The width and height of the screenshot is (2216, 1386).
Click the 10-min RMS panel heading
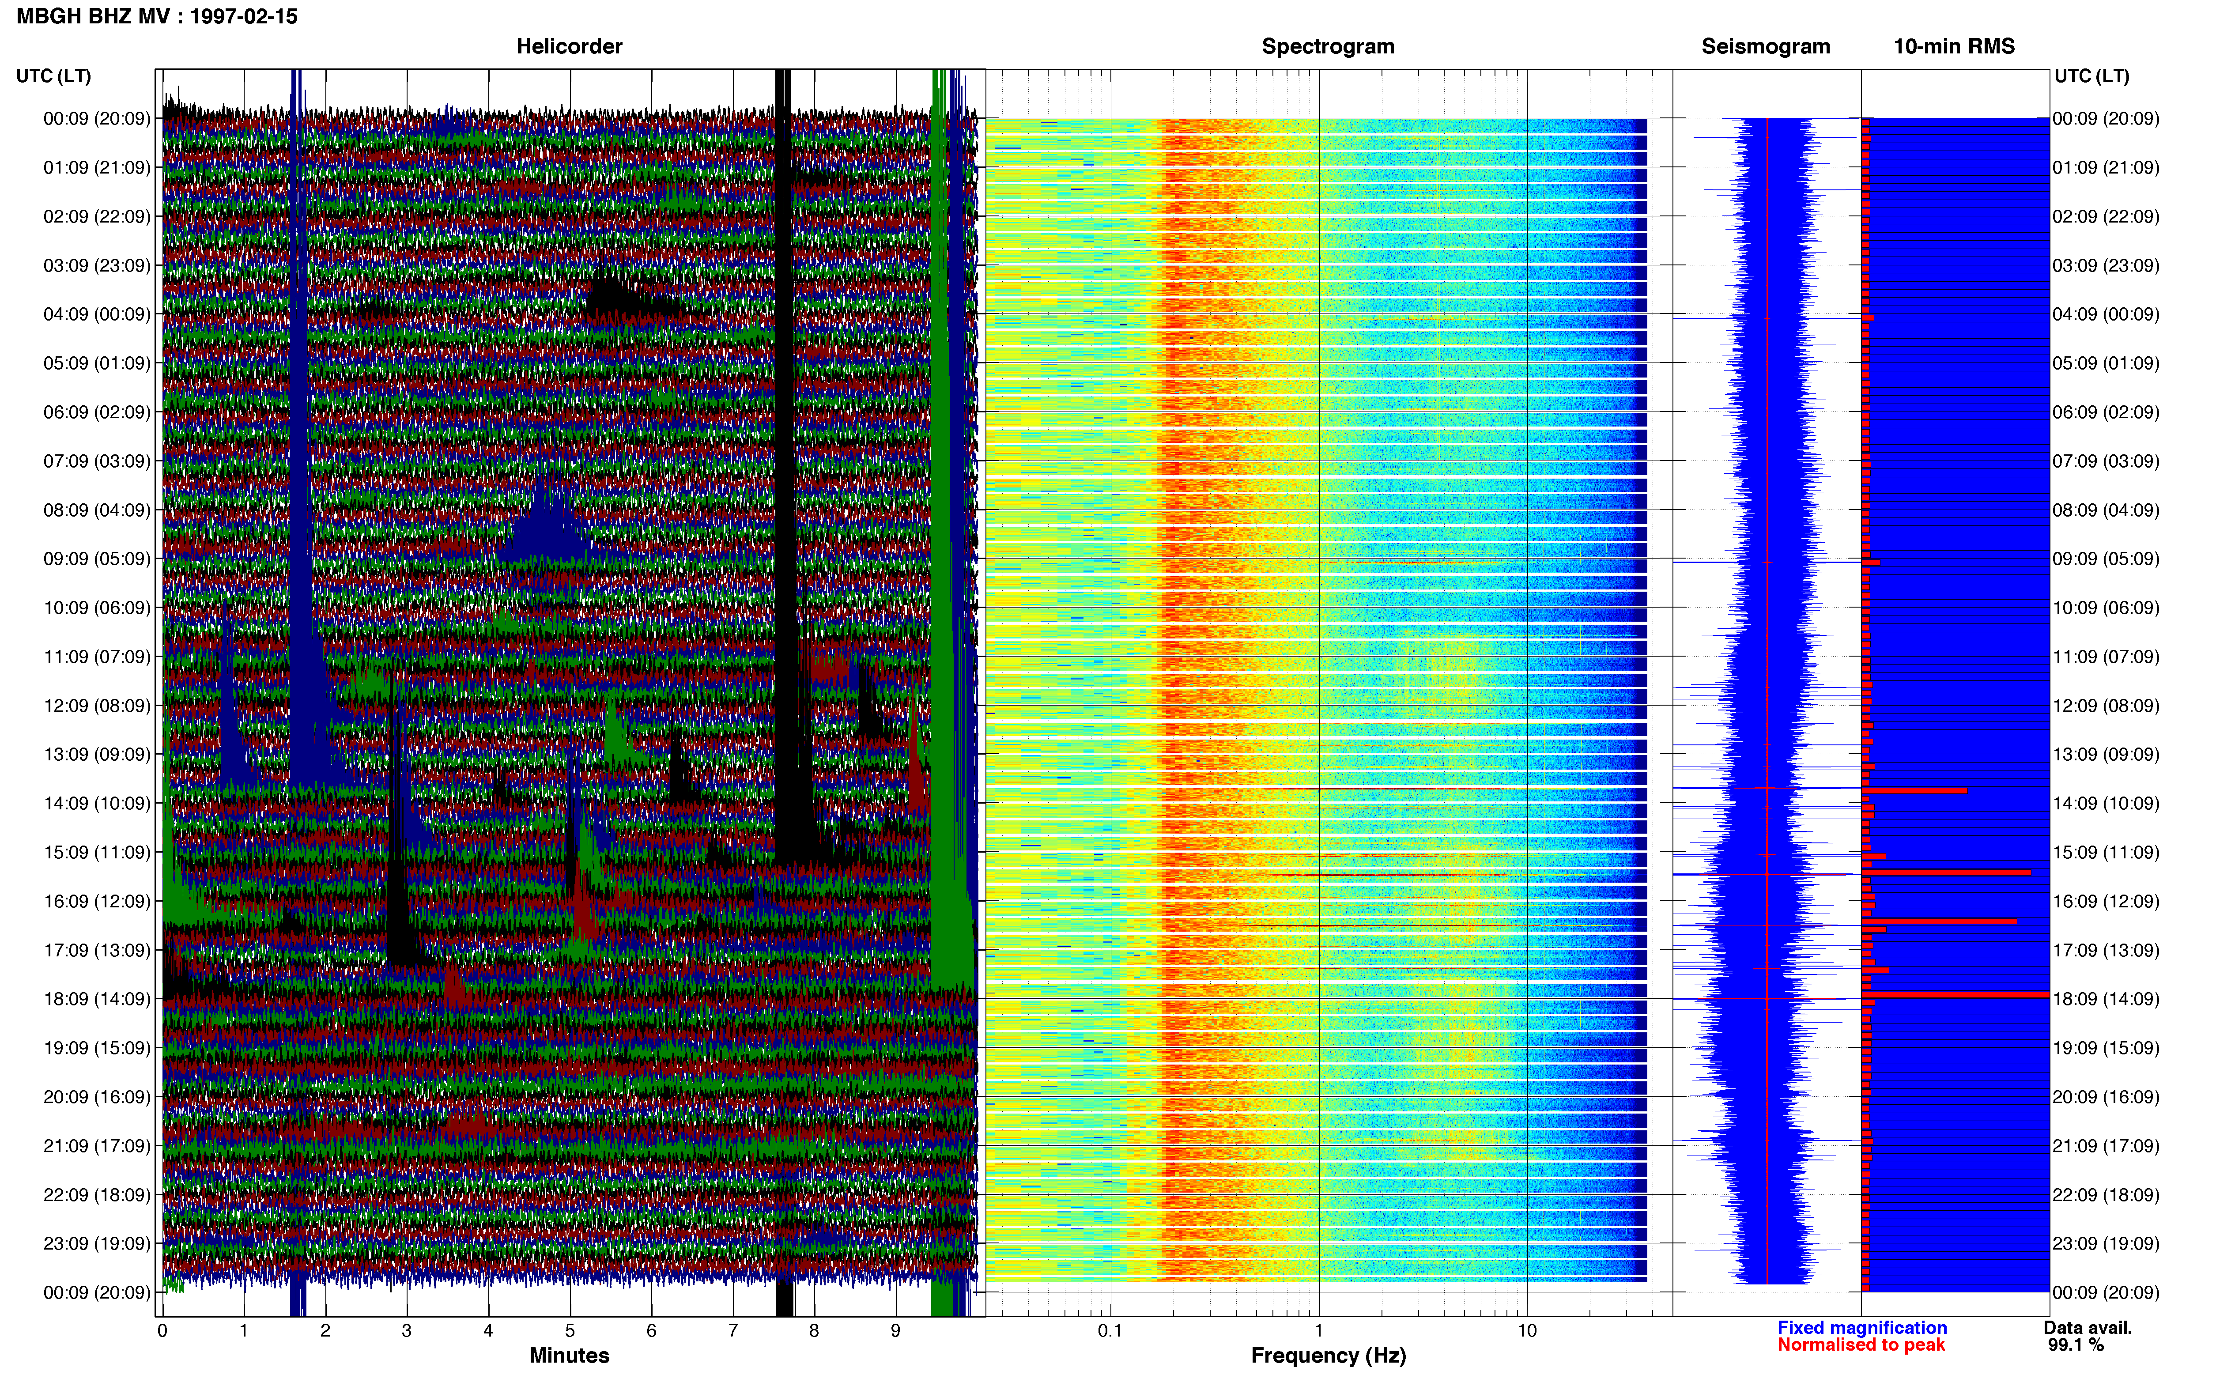(1954, 47)
